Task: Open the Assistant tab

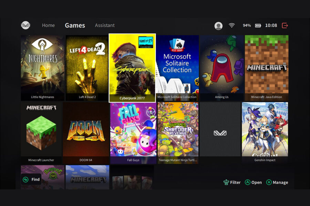Action: click(105, 25)
